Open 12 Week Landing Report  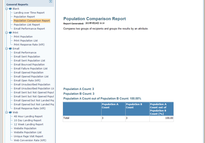(28, 124)
